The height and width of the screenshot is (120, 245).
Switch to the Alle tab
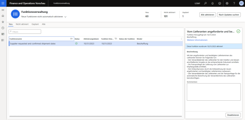44,24
